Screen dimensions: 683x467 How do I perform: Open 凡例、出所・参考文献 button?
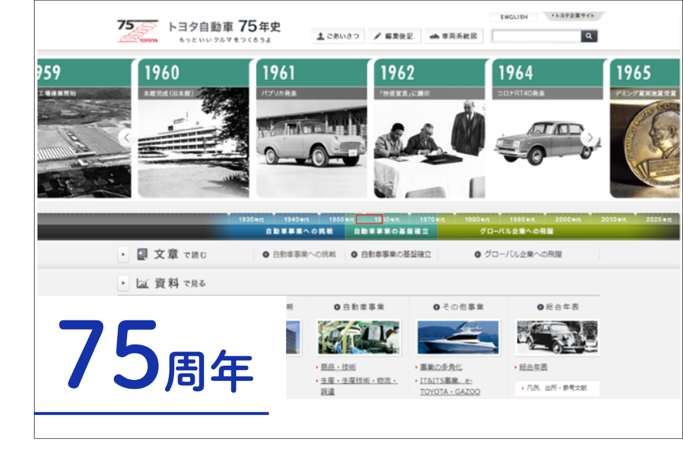click(x=558, y=388)
